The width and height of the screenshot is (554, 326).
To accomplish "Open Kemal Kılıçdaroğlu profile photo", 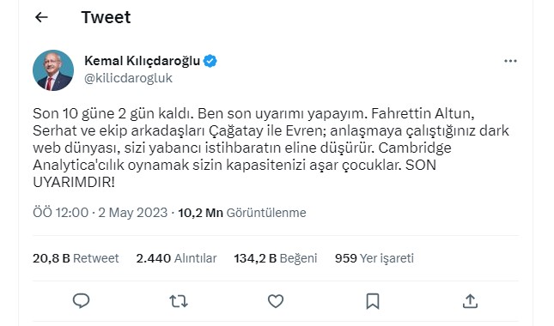I will tap(53, 70).
